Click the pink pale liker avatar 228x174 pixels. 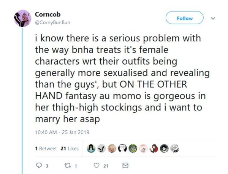[x=142, y=148]
